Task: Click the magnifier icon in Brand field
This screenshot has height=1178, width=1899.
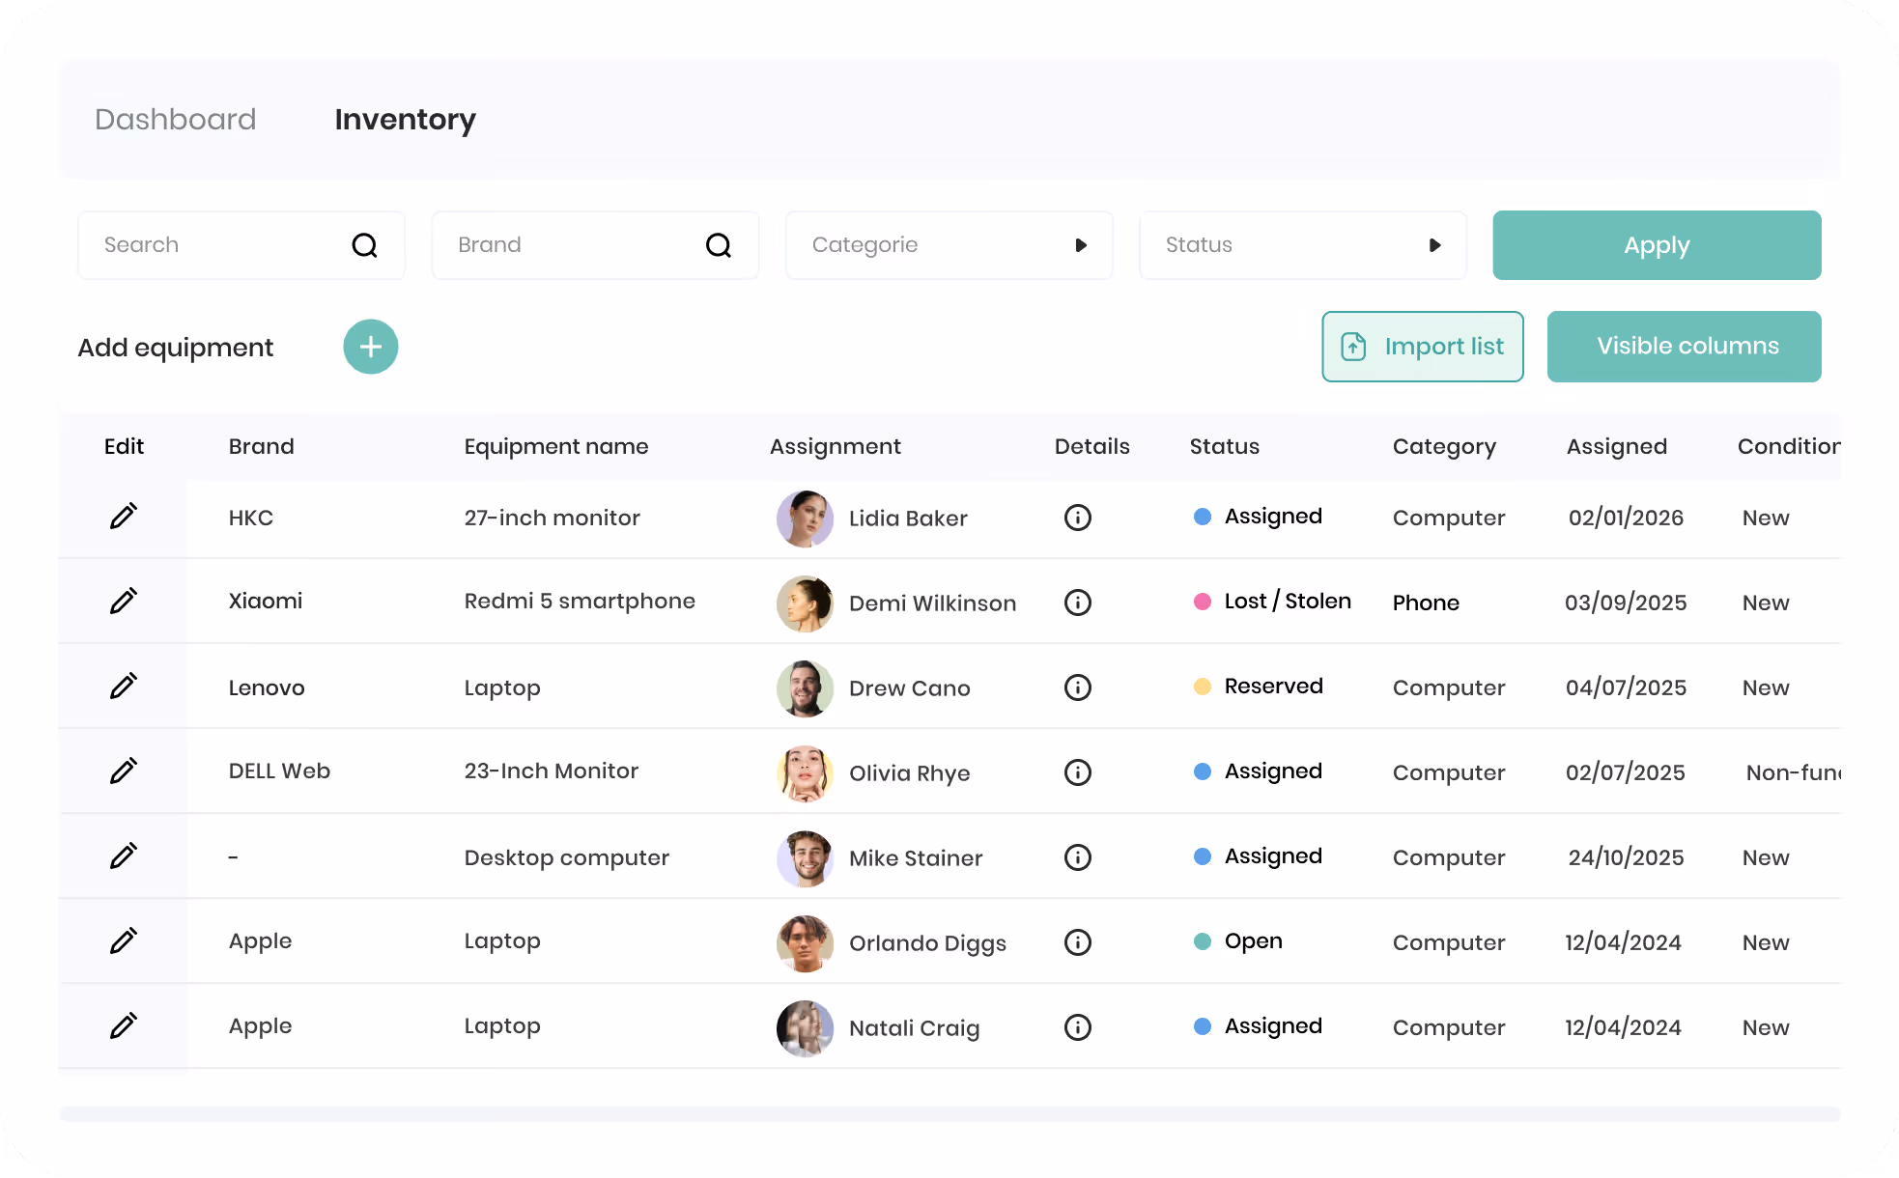Action: (x=719, y=245)
